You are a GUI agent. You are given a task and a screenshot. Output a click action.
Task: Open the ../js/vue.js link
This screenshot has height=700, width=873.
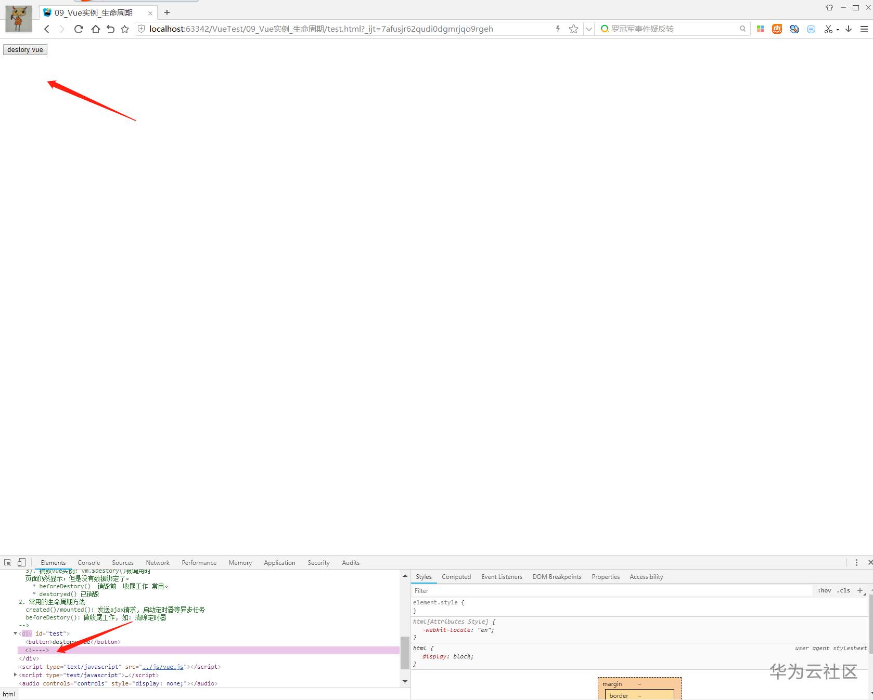[163, 667]
